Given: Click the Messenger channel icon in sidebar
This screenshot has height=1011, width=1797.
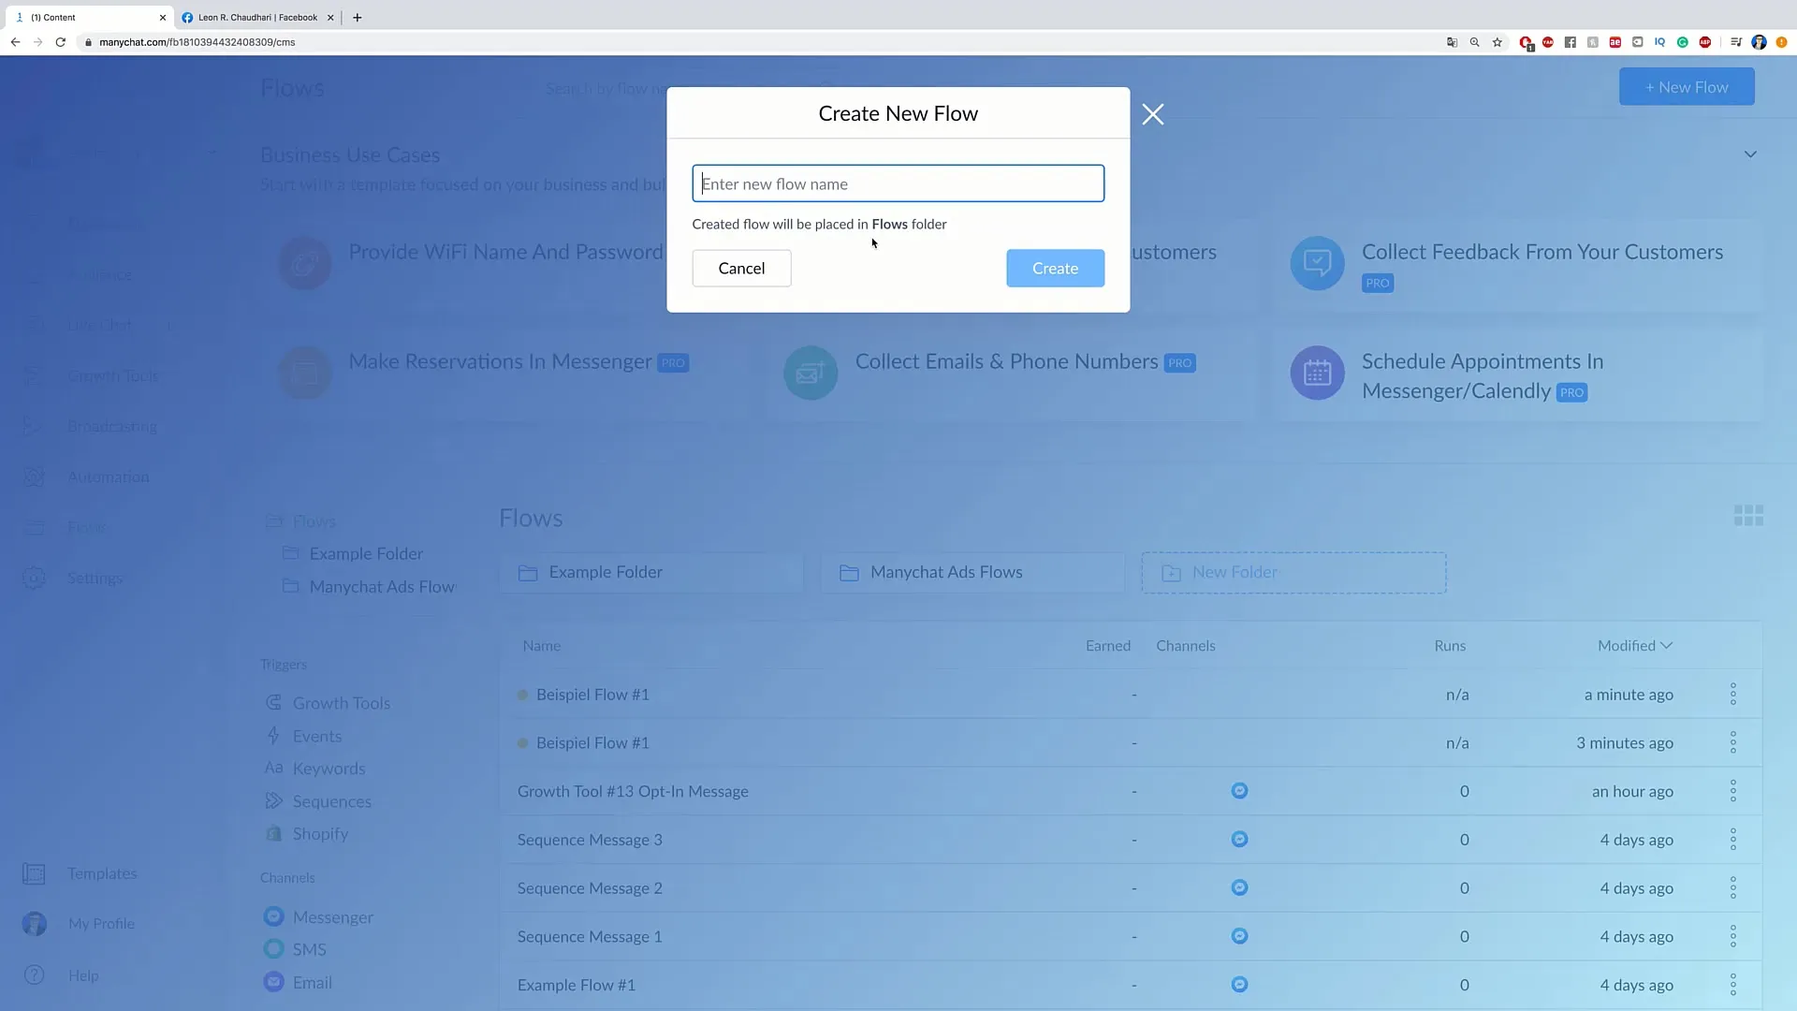Looking at the screenshot, I should coord(274,916).
